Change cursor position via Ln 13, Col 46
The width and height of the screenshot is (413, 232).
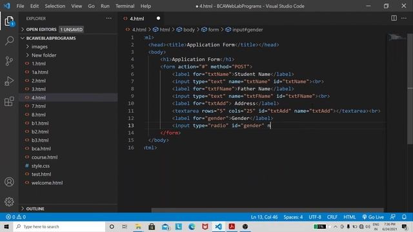264,217
